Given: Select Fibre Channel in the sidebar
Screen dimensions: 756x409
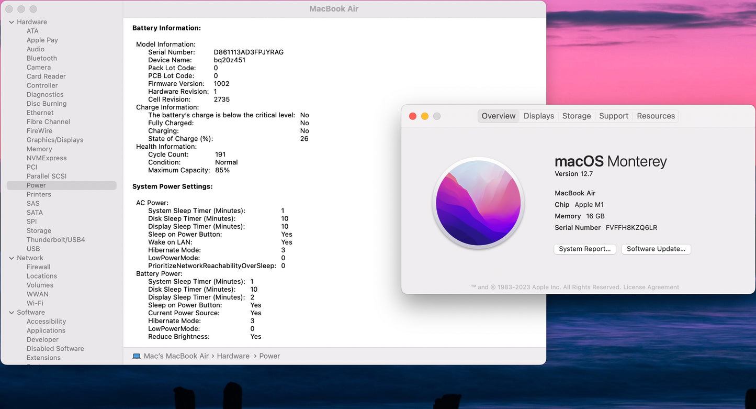Looking at the screenshot, I should [48, 122].
